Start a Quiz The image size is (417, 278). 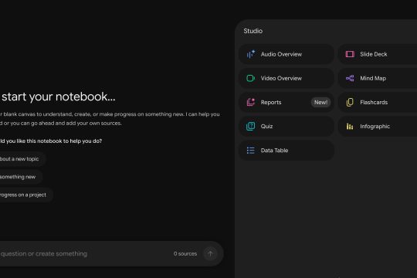pos(286,127)
